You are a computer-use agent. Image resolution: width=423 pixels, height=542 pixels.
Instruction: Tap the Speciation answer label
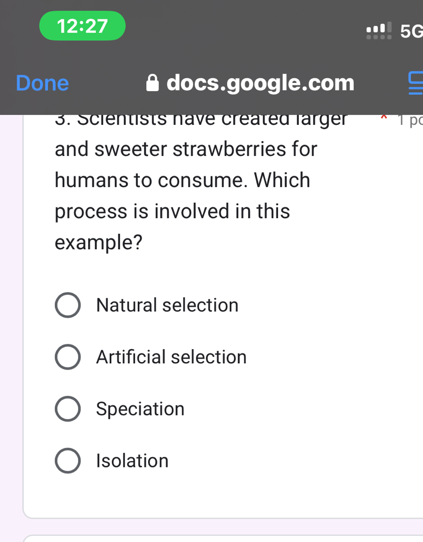pyautogui.click(x=140, y=408)
